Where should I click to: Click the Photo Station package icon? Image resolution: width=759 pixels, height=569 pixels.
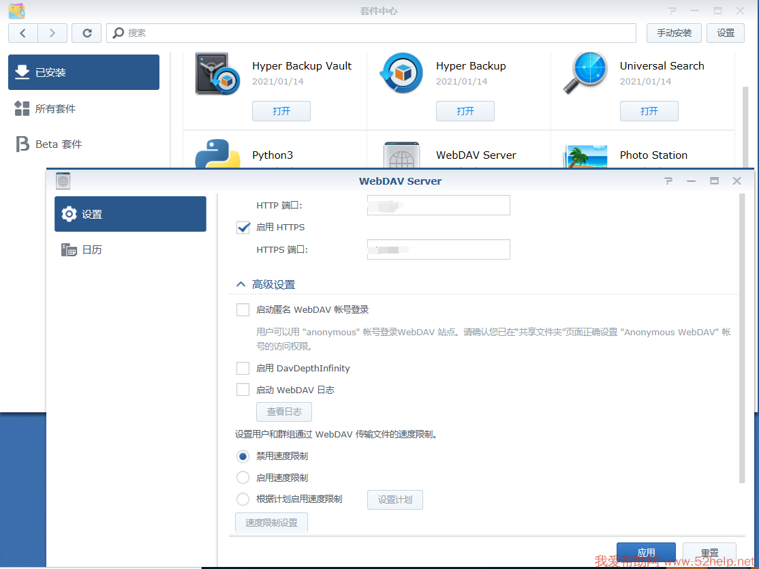point(585,157)
